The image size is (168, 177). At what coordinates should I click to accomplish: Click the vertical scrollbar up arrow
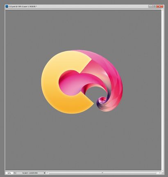pyautogui.click(x=162, y=10)
